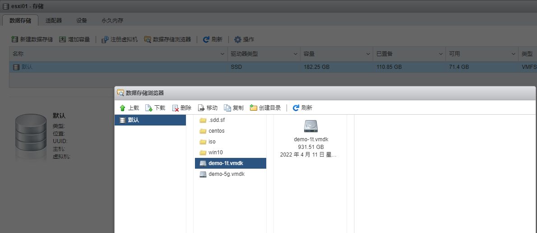This screenshot has height=233, width=537.
Task: Click the move (移动) icon in browser
Action: (x=201, y=108)
